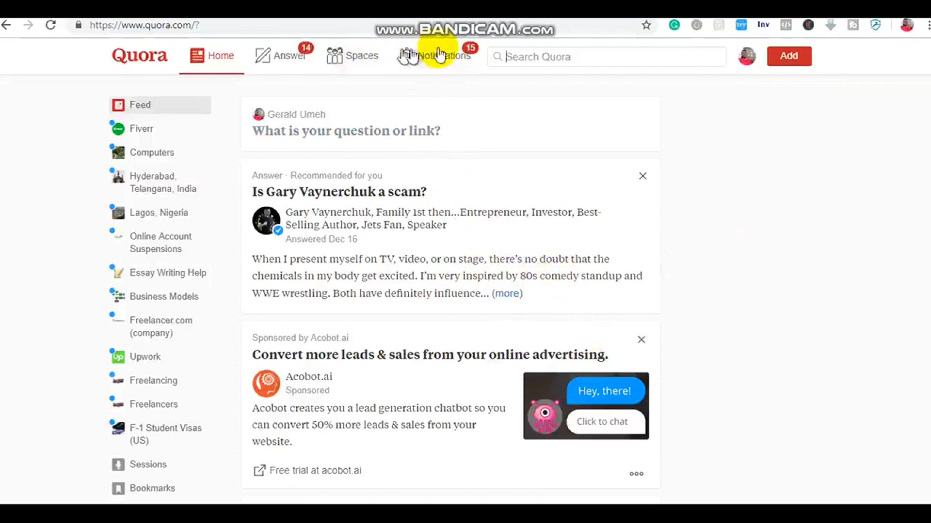Open Sessions in the sidebar
Image resolution: width=931 pixels, height=523 pixels.
coord(148,464)
